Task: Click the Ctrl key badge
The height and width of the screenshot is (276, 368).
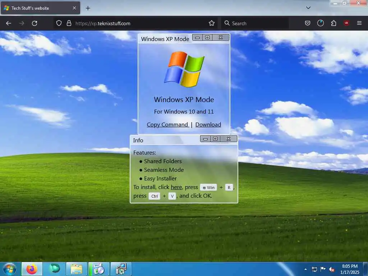Action: point(155,196)
